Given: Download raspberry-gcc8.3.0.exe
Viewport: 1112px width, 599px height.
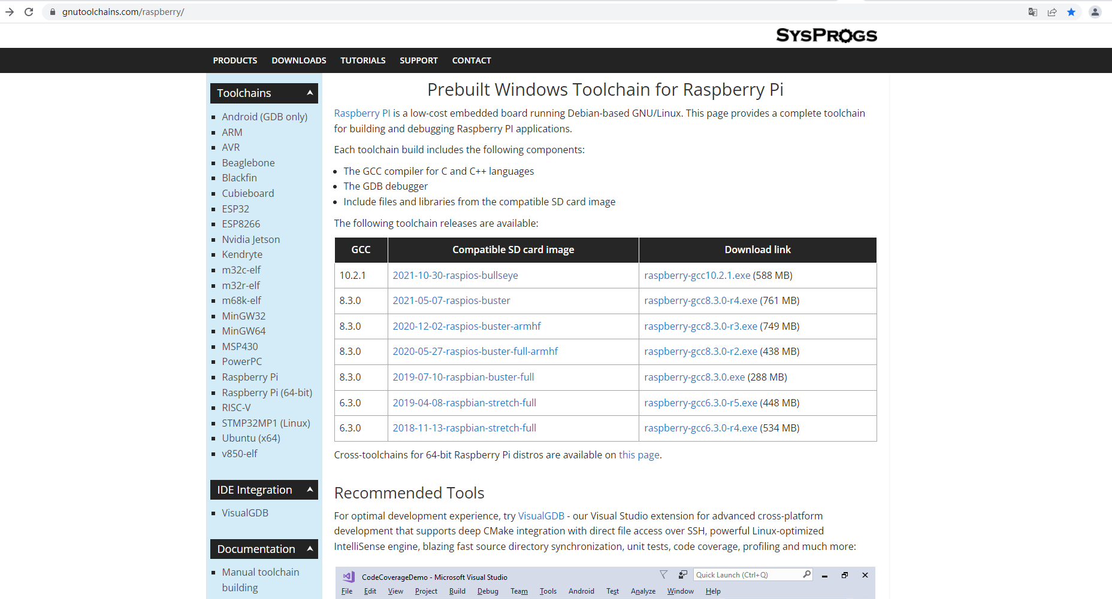Looking at the screenshot, I should (694, 377).
